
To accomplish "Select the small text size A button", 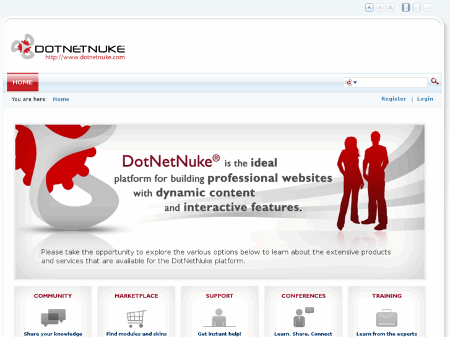I will pos(369,7).
